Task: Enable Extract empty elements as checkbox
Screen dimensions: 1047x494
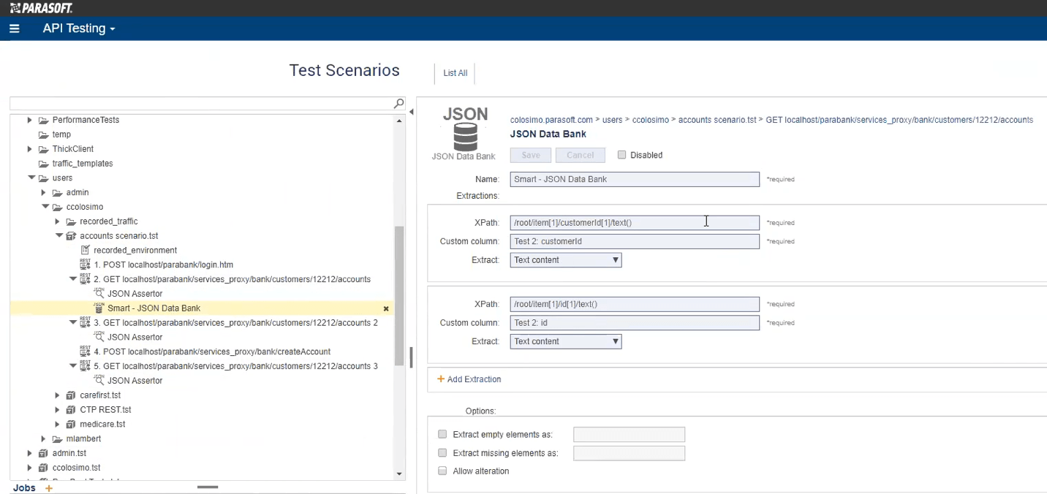Action: (442, 435)
